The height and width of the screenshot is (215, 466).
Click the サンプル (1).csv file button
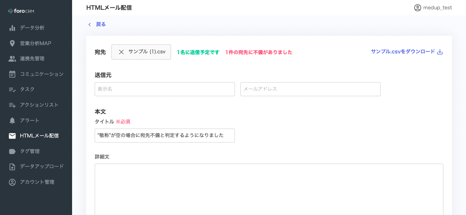pyautogui.click(x=141, y=52)
